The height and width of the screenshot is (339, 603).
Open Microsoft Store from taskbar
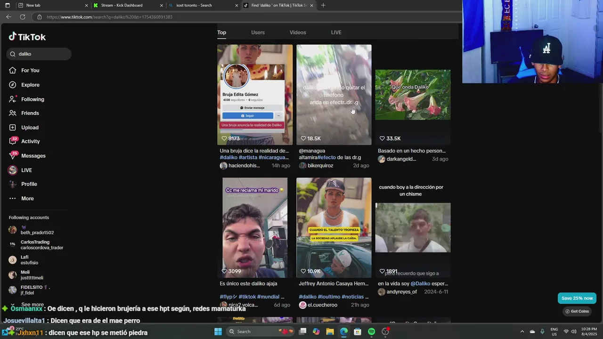358,331
